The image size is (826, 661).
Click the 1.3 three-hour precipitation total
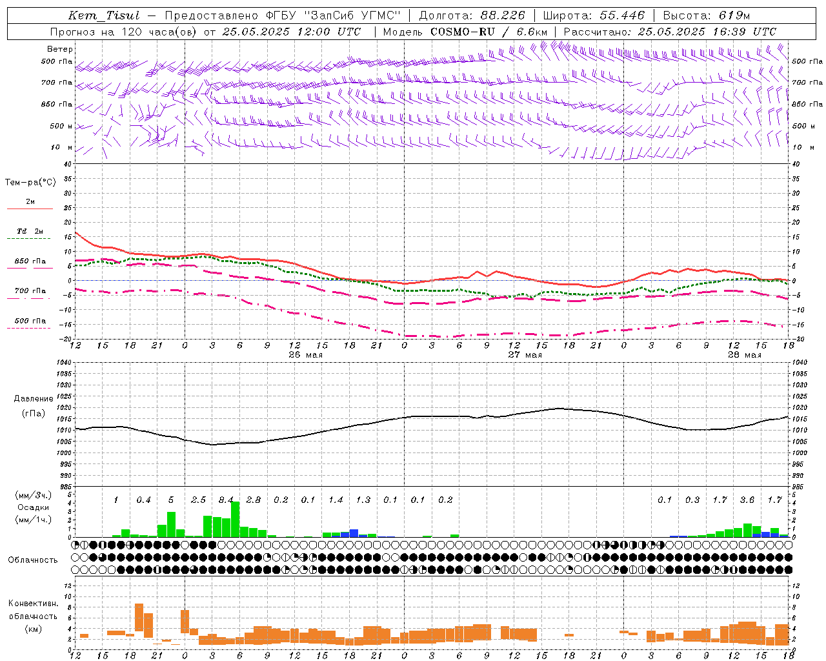coord(363,500)
